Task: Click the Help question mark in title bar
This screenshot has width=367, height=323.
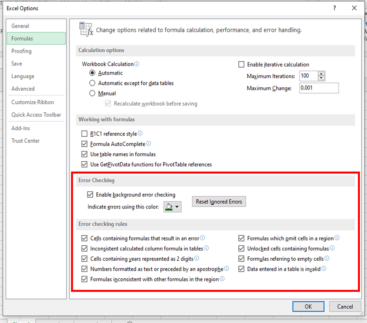Action: 335,8
